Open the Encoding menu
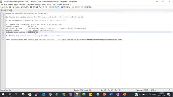Viewport: 173px width, 97px height. (22, 5)
